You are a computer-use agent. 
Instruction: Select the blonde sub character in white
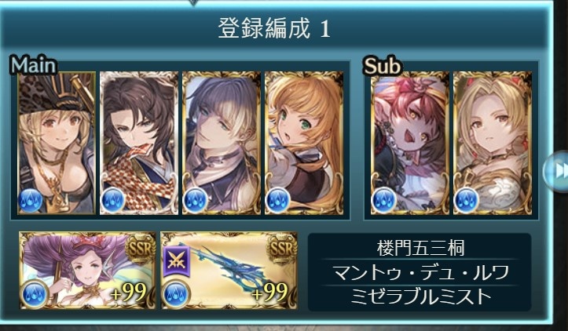coord(493,143)
